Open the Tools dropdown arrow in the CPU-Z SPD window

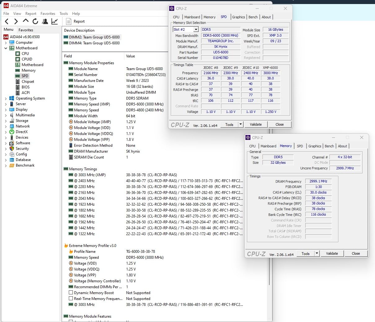pos(240,124)
